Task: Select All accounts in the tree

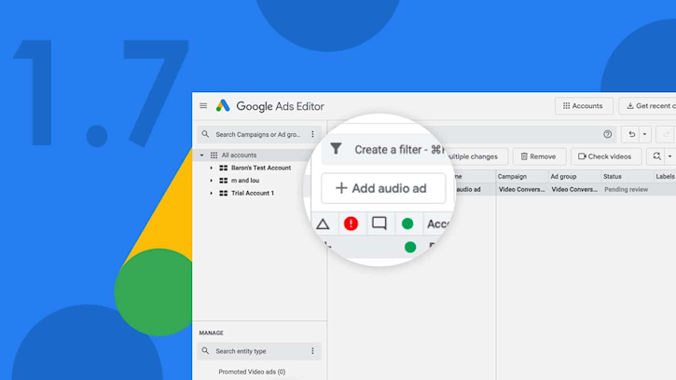Action: click(239, 156)
